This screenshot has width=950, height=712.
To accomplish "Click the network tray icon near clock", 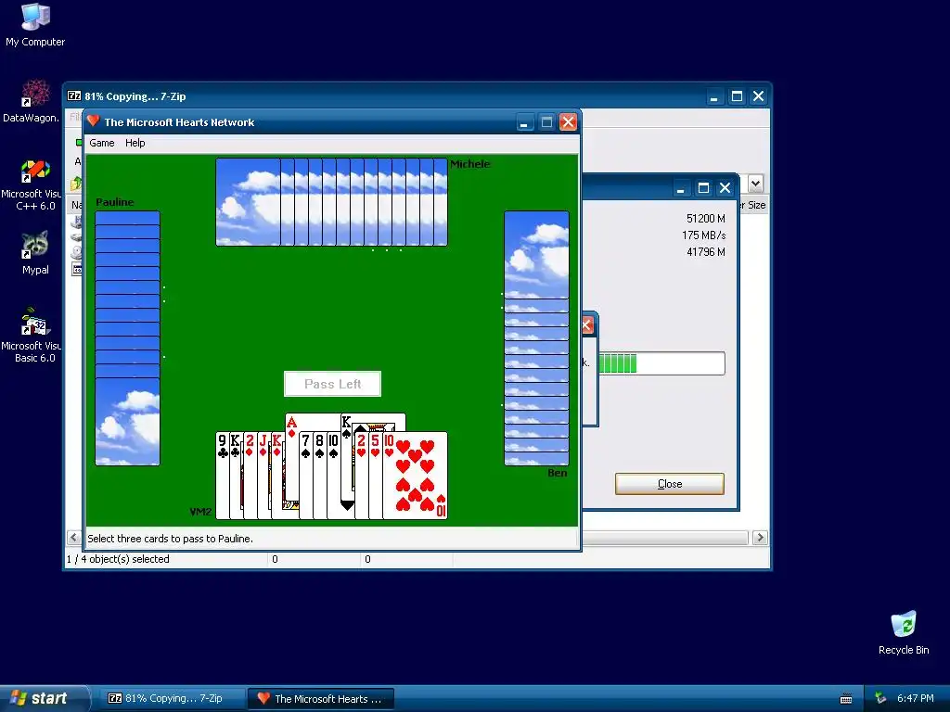I will pos(880,699).
